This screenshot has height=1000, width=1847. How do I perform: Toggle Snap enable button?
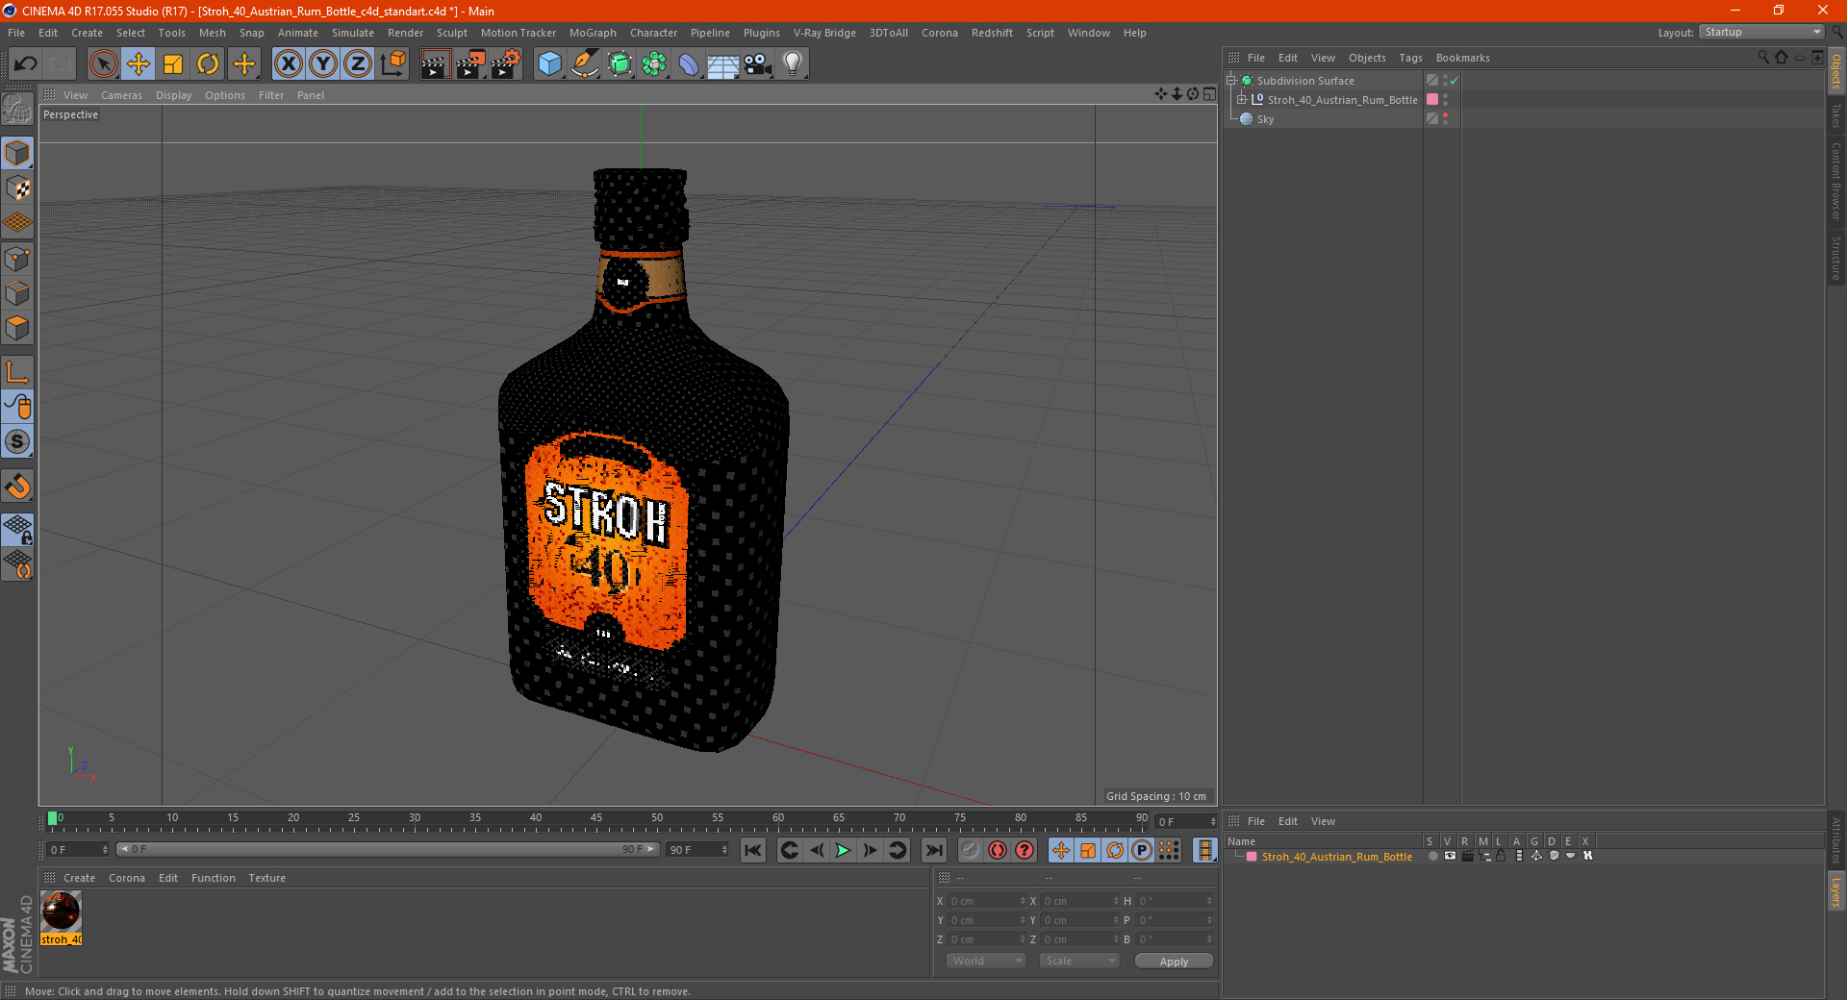click(17, 487)
